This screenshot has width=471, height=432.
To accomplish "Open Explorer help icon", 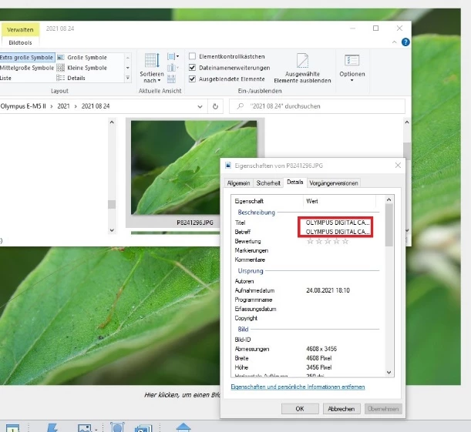I will [405, 42].
